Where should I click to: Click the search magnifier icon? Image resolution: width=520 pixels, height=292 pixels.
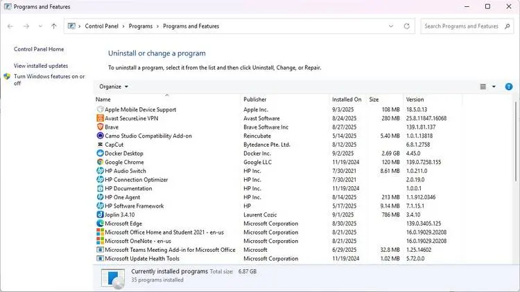[x=507, y=26]
